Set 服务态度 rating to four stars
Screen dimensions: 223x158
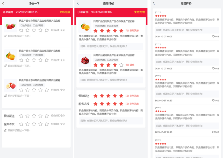point(40,124)
